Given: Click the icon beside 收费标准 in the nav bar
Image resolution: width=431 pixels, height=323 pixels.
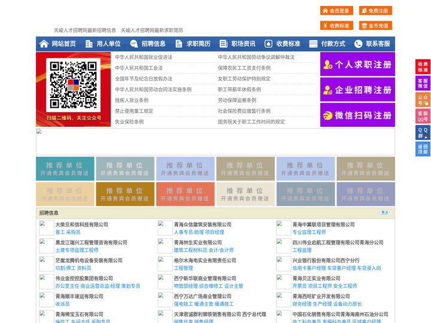Looking at the screenshot, I should [268, 44].
